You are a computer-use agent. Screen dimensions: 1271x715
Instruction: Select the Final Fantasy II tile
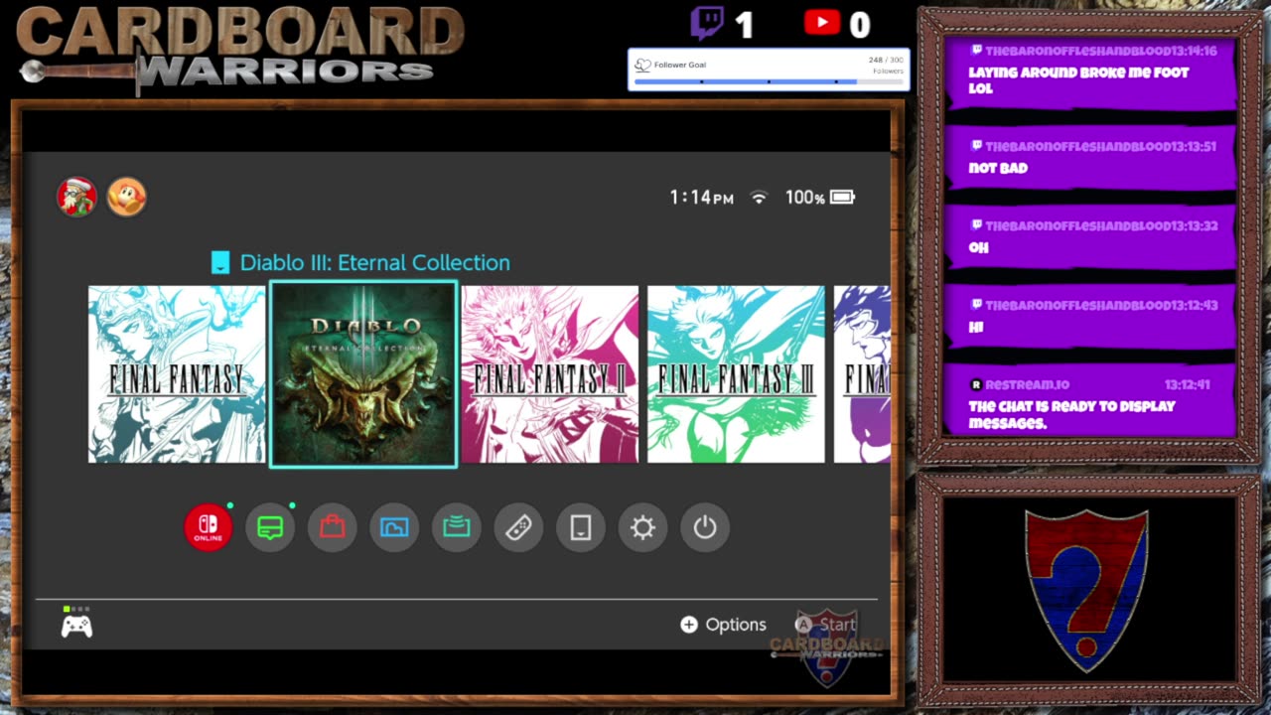(x=550, y=374)
